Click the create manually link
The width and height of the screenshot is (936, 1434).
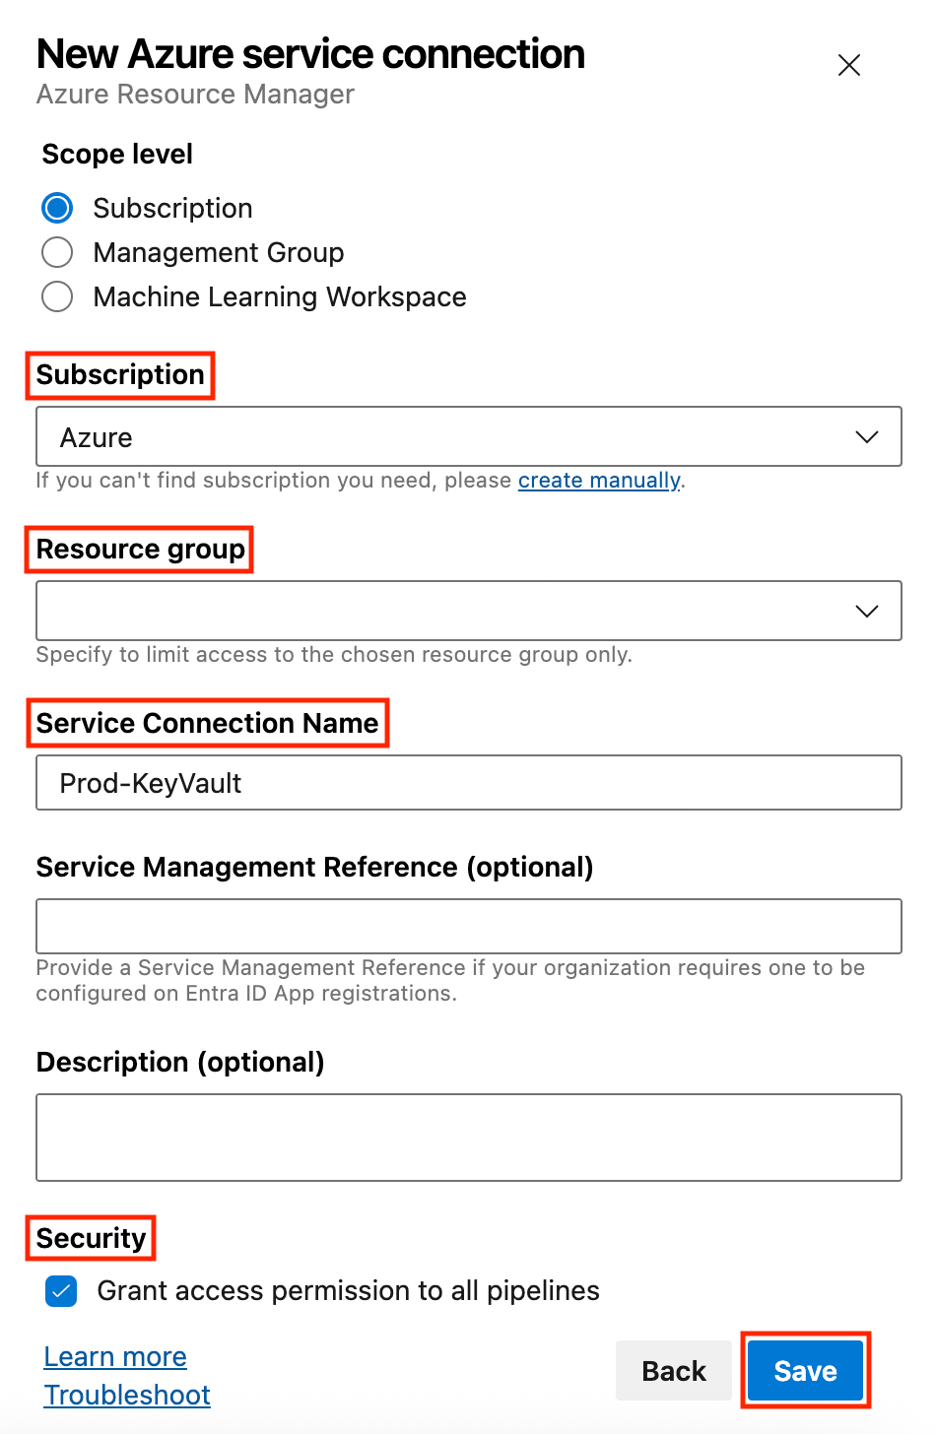coord(599,480)
